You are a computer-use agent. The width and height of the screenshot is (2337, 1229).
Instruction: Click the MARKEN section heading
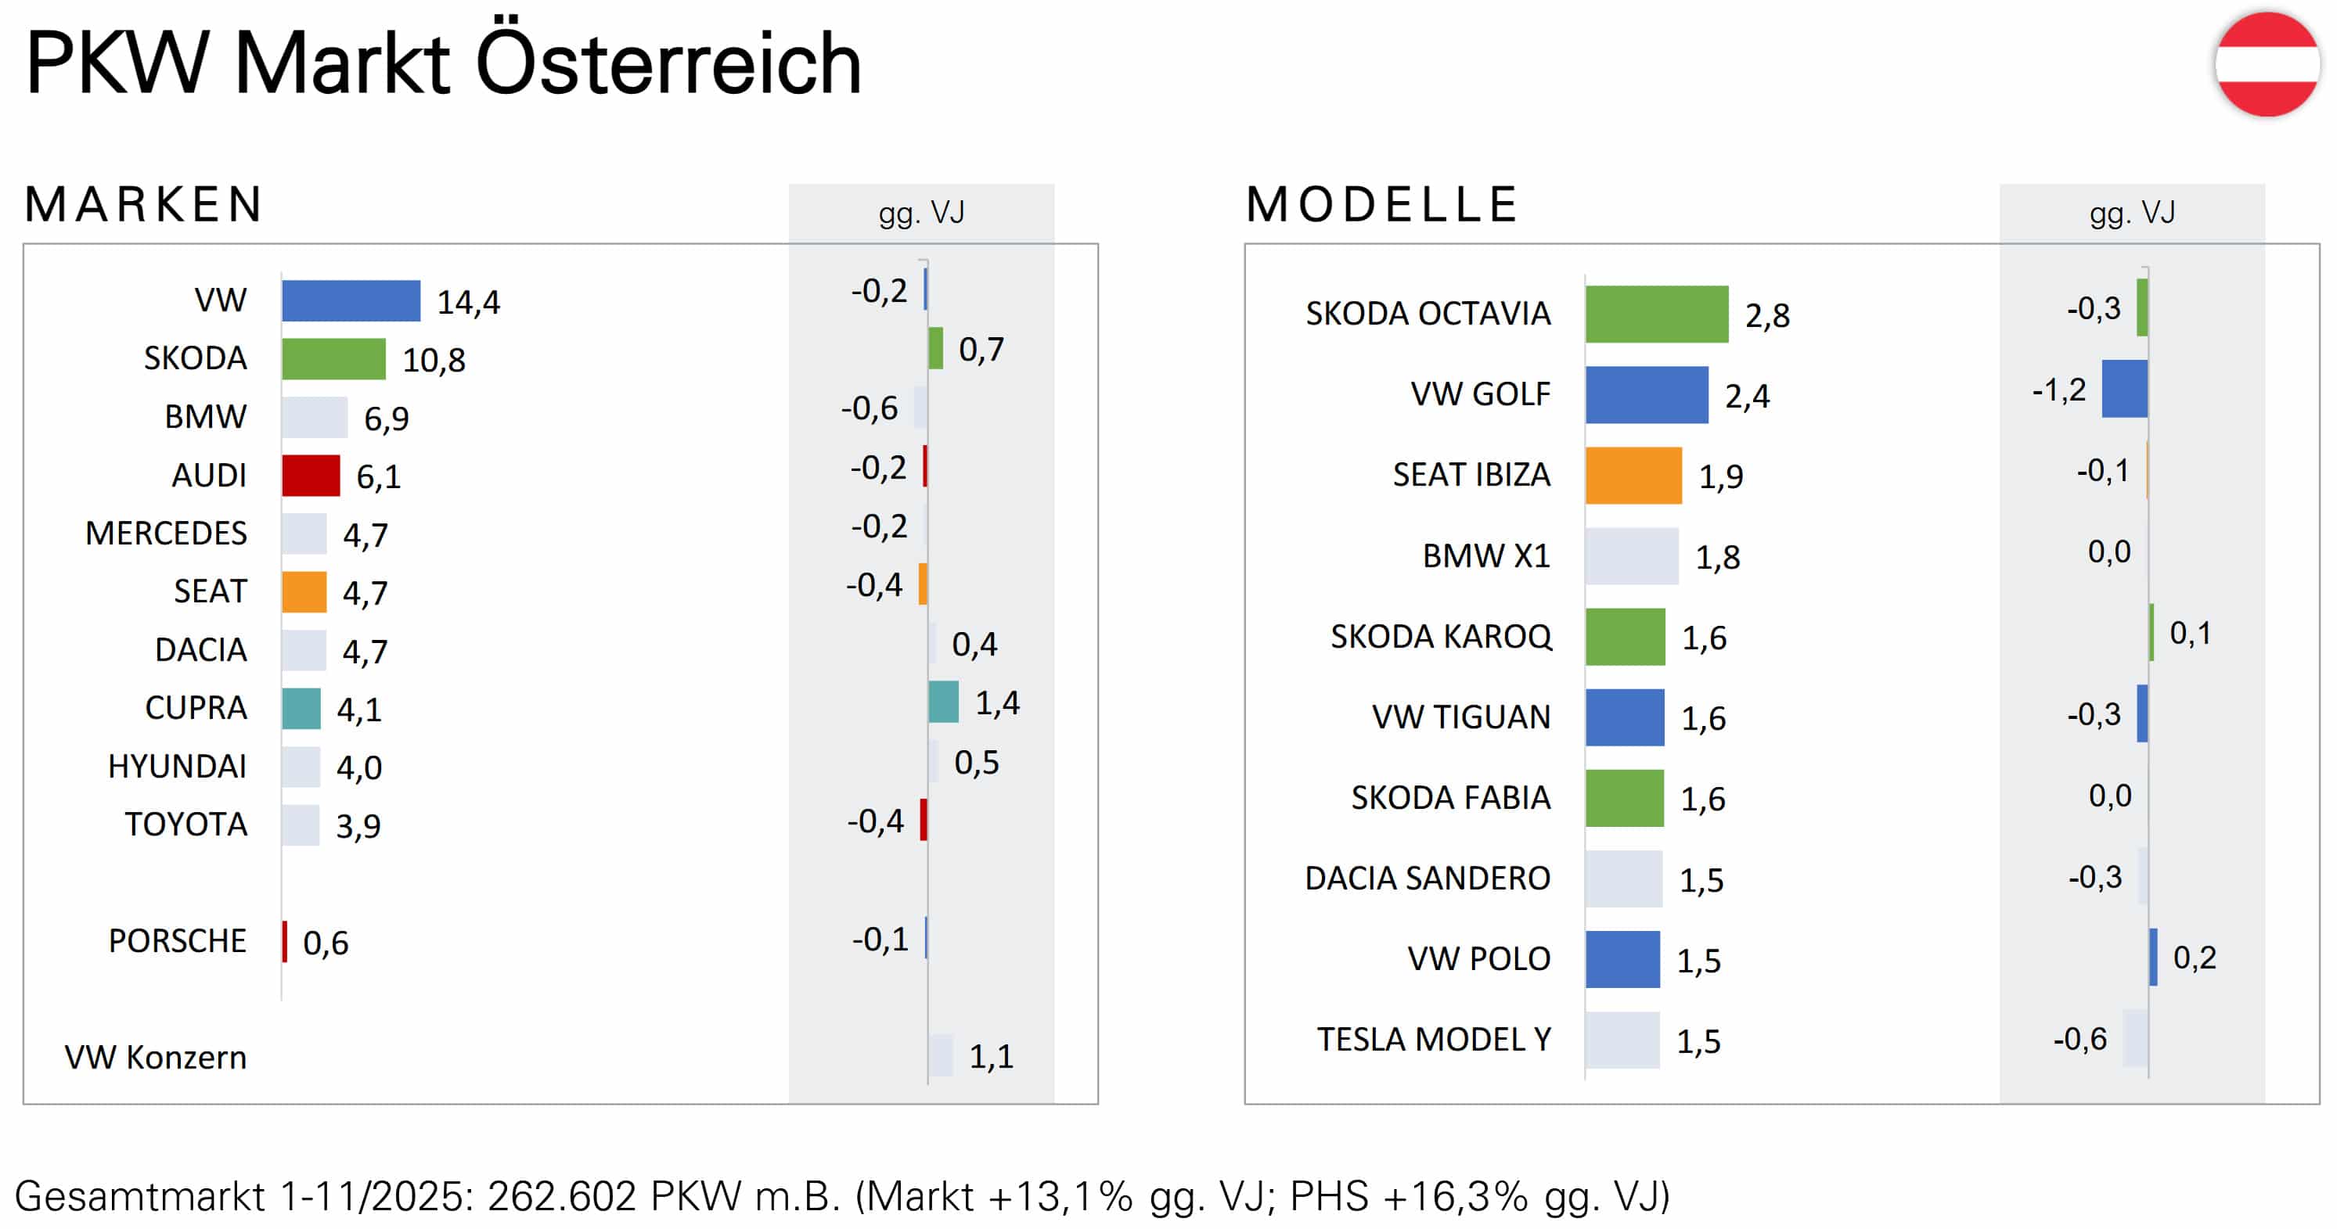point(143,204)
